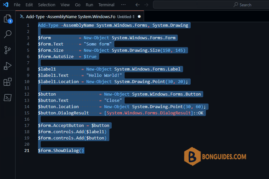The height and width of the screenshot is (179, 269).
Task: Click System.Windows.Forms.Button on line 12
Action: pos(167,94)
